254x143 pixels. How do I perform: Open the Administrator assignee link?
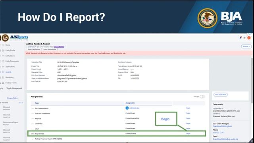(x=134, y=108)
